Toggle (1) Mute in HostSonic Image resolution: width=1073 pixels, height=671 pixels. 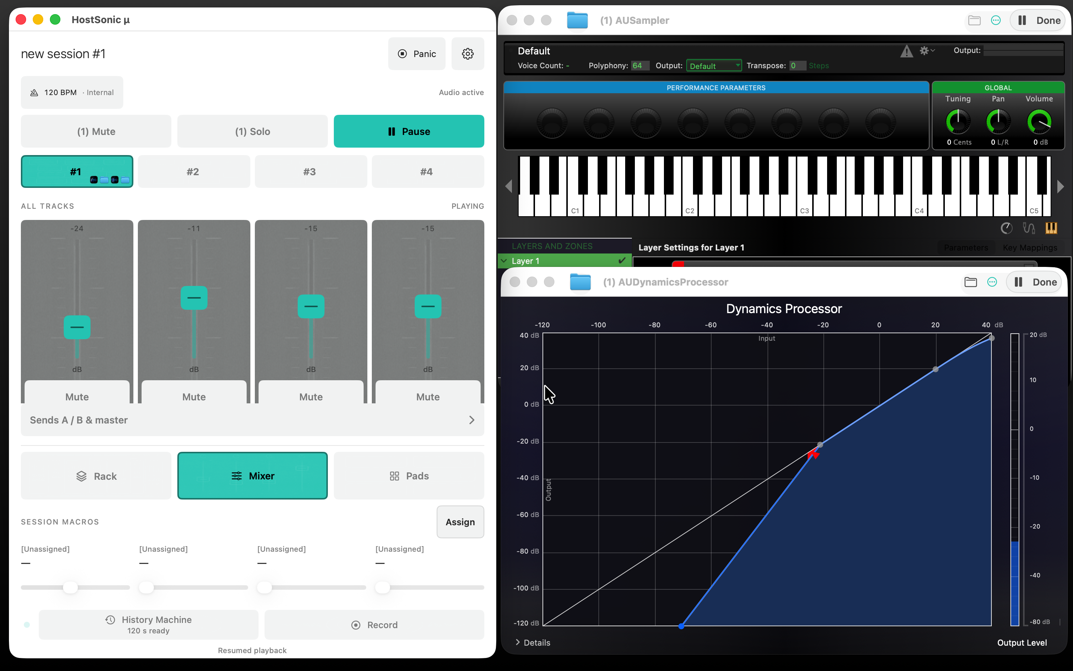pos(96,131)
